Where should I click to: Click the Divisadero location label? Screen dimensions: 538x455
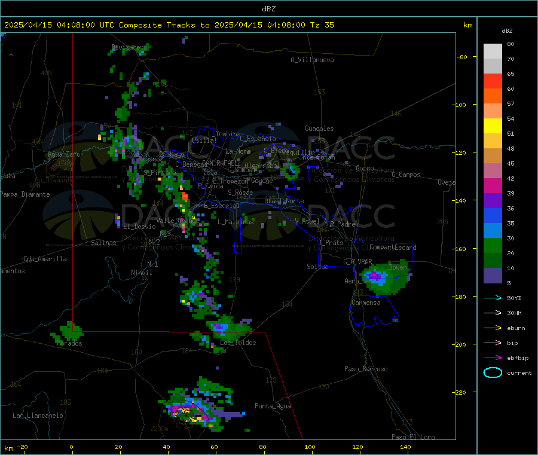click(x=130, y=47)
